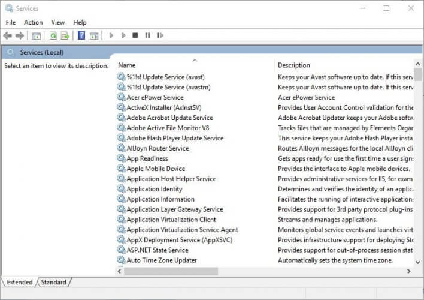Open the Action menu
Viewport: 424px width, 300px height.
tap(34, 22)
